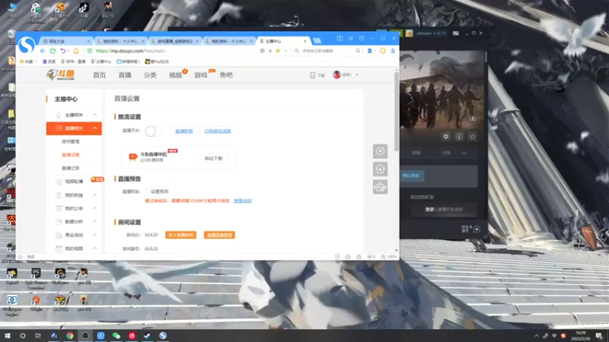Open 视频轮播 in the sidebar
The width and height of the screenshot is (609, 342).
click(74, 182)
